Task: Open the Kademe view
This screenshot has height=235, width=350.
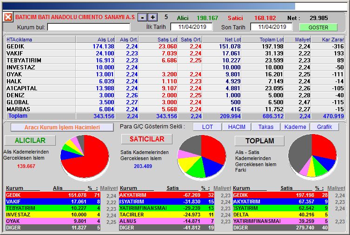Action: (295, 127)
